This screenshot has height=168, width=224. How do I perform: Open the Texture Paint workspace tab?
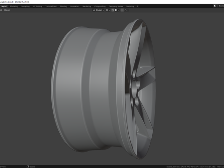(x=51, y=7)
